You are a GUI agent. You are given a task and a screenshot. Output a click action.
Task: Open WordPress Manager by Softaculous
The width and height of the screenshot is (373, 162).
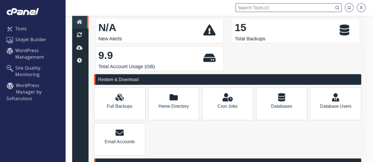[x=24, y=92]
